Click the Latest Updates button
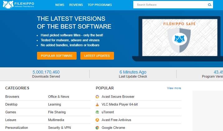The width and height of the screenshot is (223, 131). 97,56
